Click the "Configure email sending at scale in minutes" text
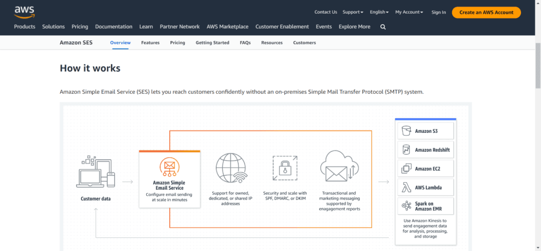This screenshot has width=541, height=251. 170,197
